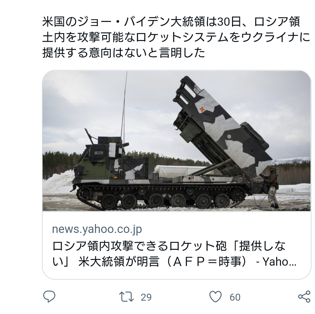Open the news.yahoo.co.jp domain link

click(97, 229)
